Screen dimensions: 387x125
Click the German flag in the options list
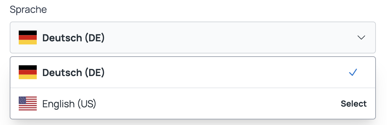[28, 72]
